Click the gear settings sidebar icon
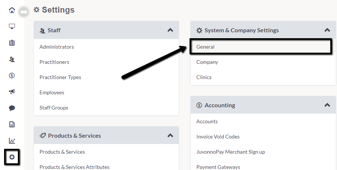The image size is (337, 170). (12, 157)
